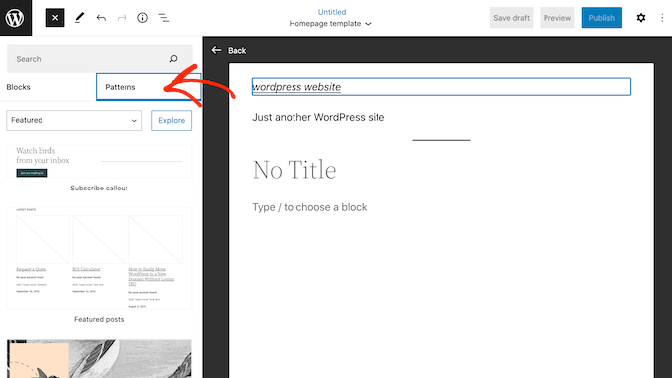
Task: Click the 'Featured posts' caption
Action: tap(99, 319)
